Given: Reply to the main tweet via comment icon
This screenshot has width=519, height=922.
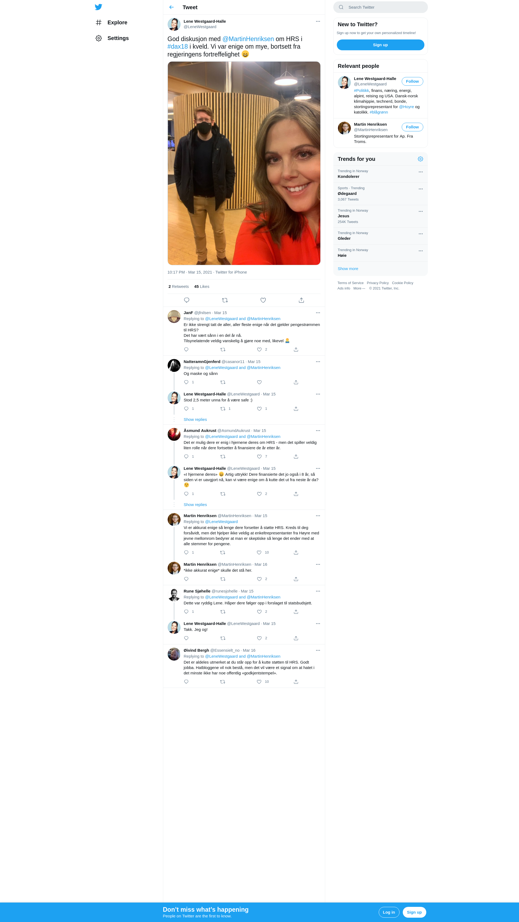Looking at the screenshot, I should pos(187,300).
